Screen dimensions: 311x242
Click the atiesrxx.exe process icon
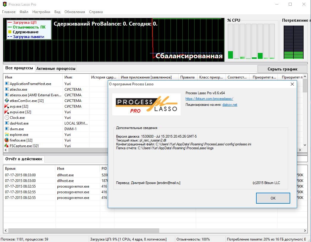pos(7,95)
